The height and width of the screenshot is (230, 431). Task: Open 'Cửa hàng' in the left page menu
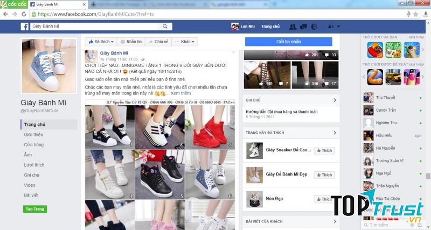tap(33, 145)
